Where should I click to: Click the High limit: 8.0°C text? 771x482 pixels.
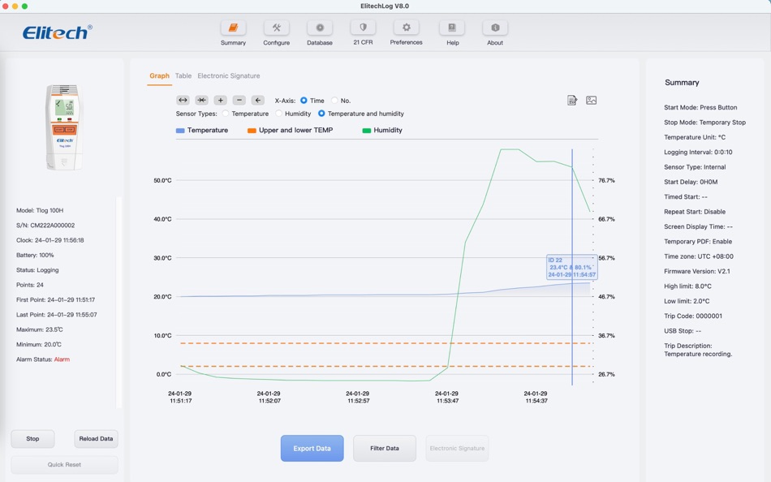click(x=688, y=286)
